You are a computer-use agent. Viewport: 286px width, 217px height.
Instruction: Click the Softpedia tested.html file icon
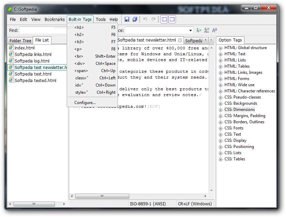pos(11,80)
